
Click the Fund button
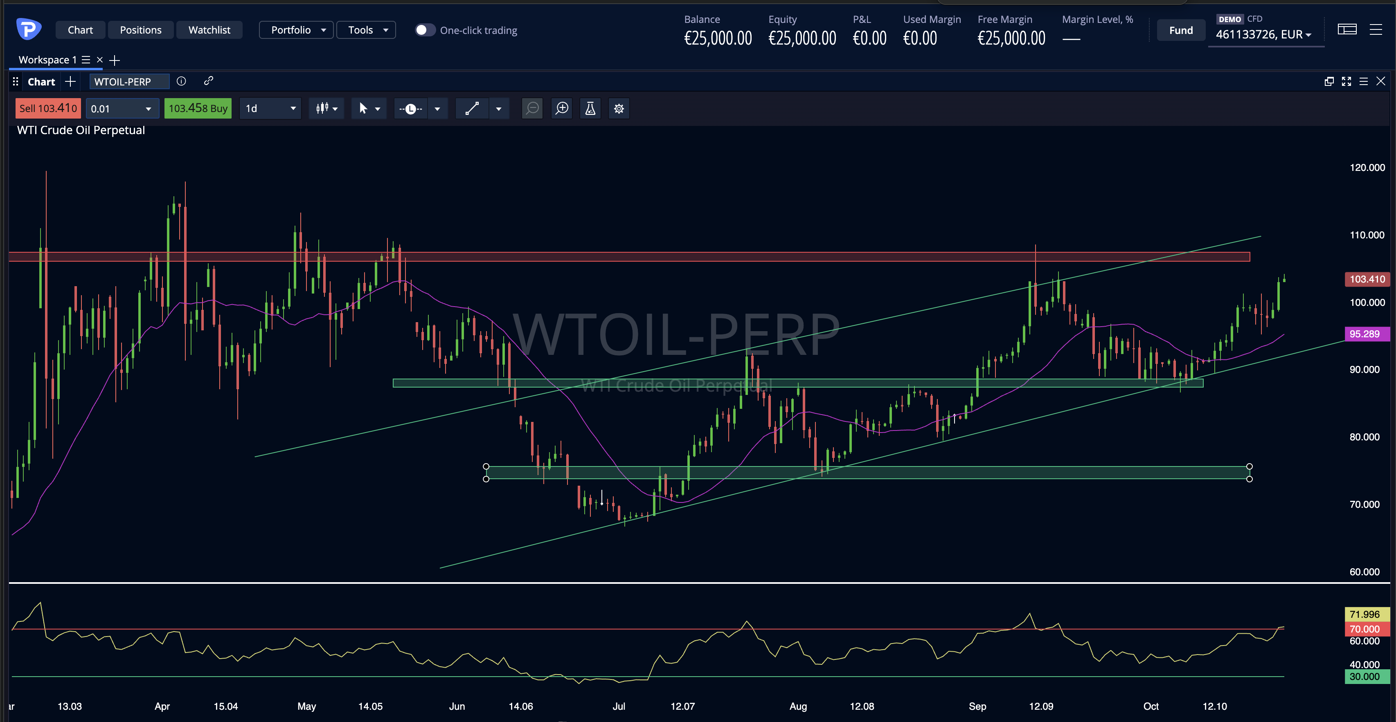(x=1181, y=30)
